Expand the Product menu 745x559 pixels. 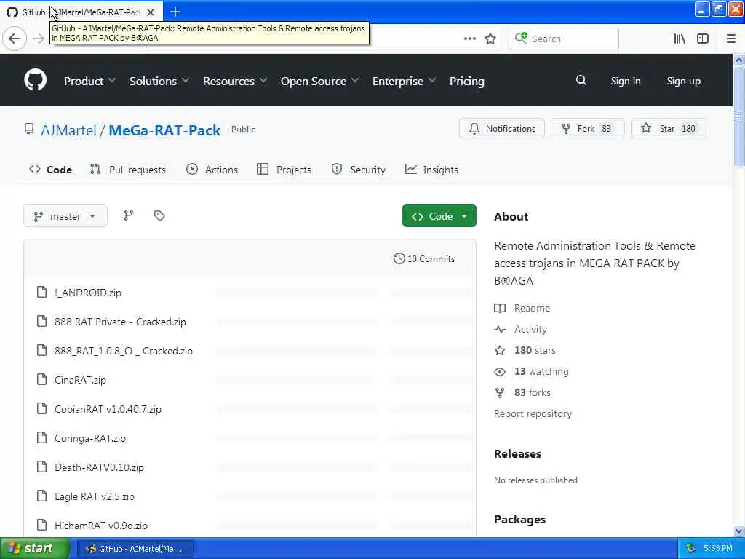(x=89, y=81)
